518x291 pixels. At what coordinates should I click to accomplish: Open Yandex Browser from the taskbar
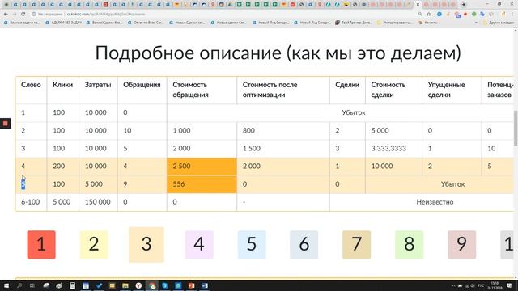(x=138, y=285)
